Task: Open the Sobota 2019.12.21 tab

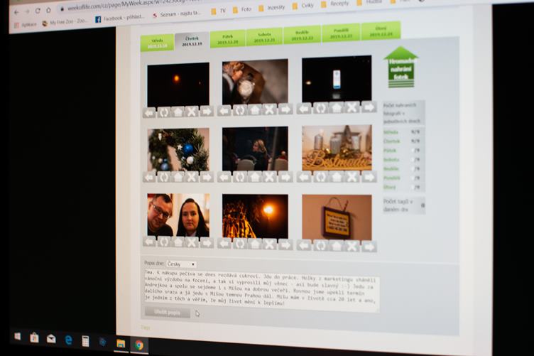Action: click(x=264, y=37)
